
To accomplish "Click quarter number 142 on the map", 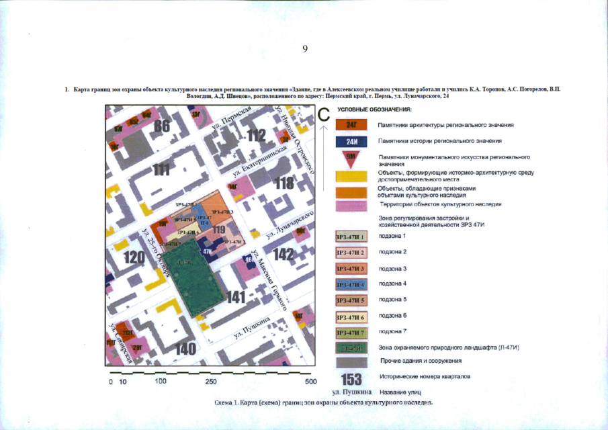I will click(284, 255).
